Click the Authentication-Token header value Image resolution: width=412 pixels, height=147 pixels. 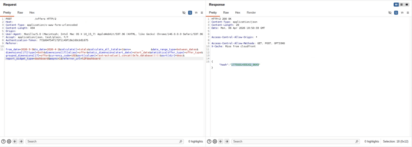[x=64, y=40]
